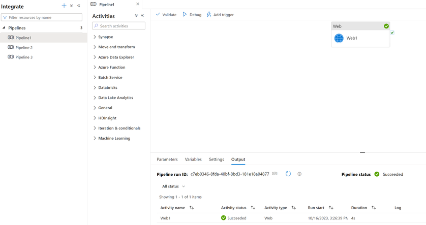This screenshot has height=225, width=426.
Task: Sort by Run start
Action: [331, 208]
